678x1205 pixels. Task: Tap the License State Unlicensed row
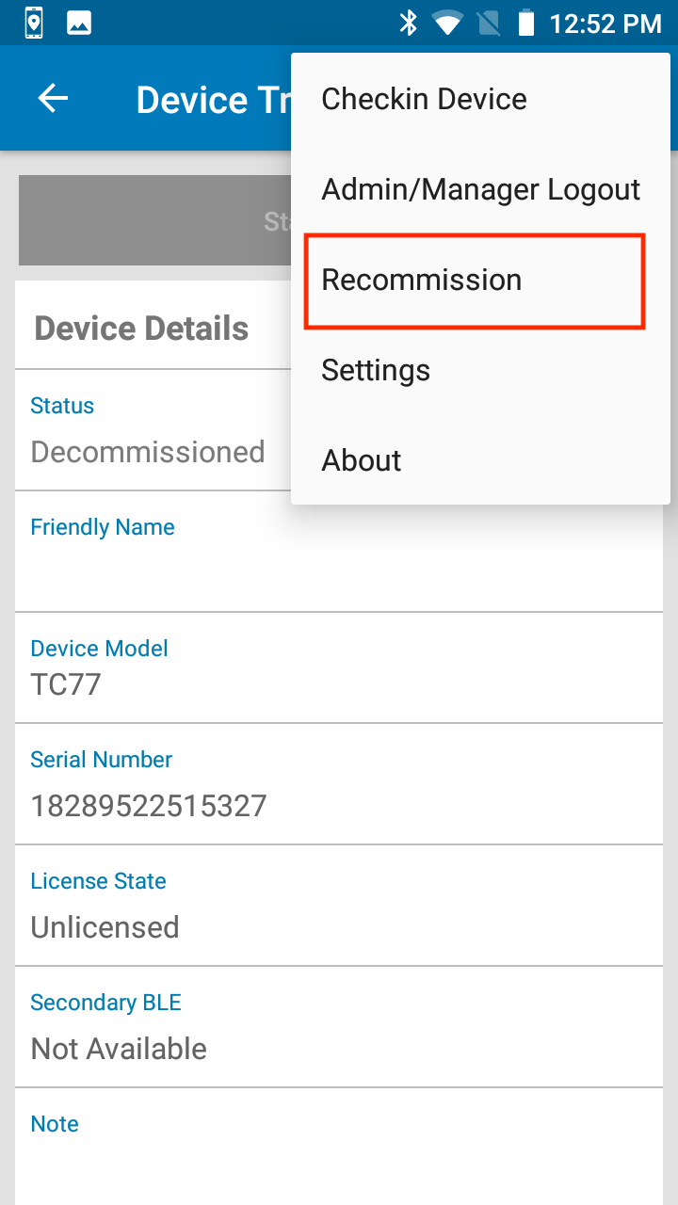click(339, 906)
